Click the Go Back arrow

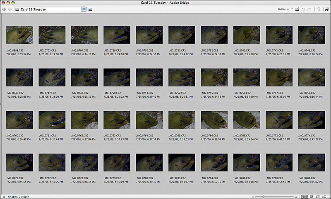click(4, 9)
